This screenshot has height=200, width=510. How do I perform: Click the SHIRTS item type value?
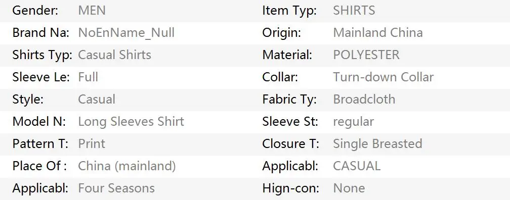pos(354,11)
